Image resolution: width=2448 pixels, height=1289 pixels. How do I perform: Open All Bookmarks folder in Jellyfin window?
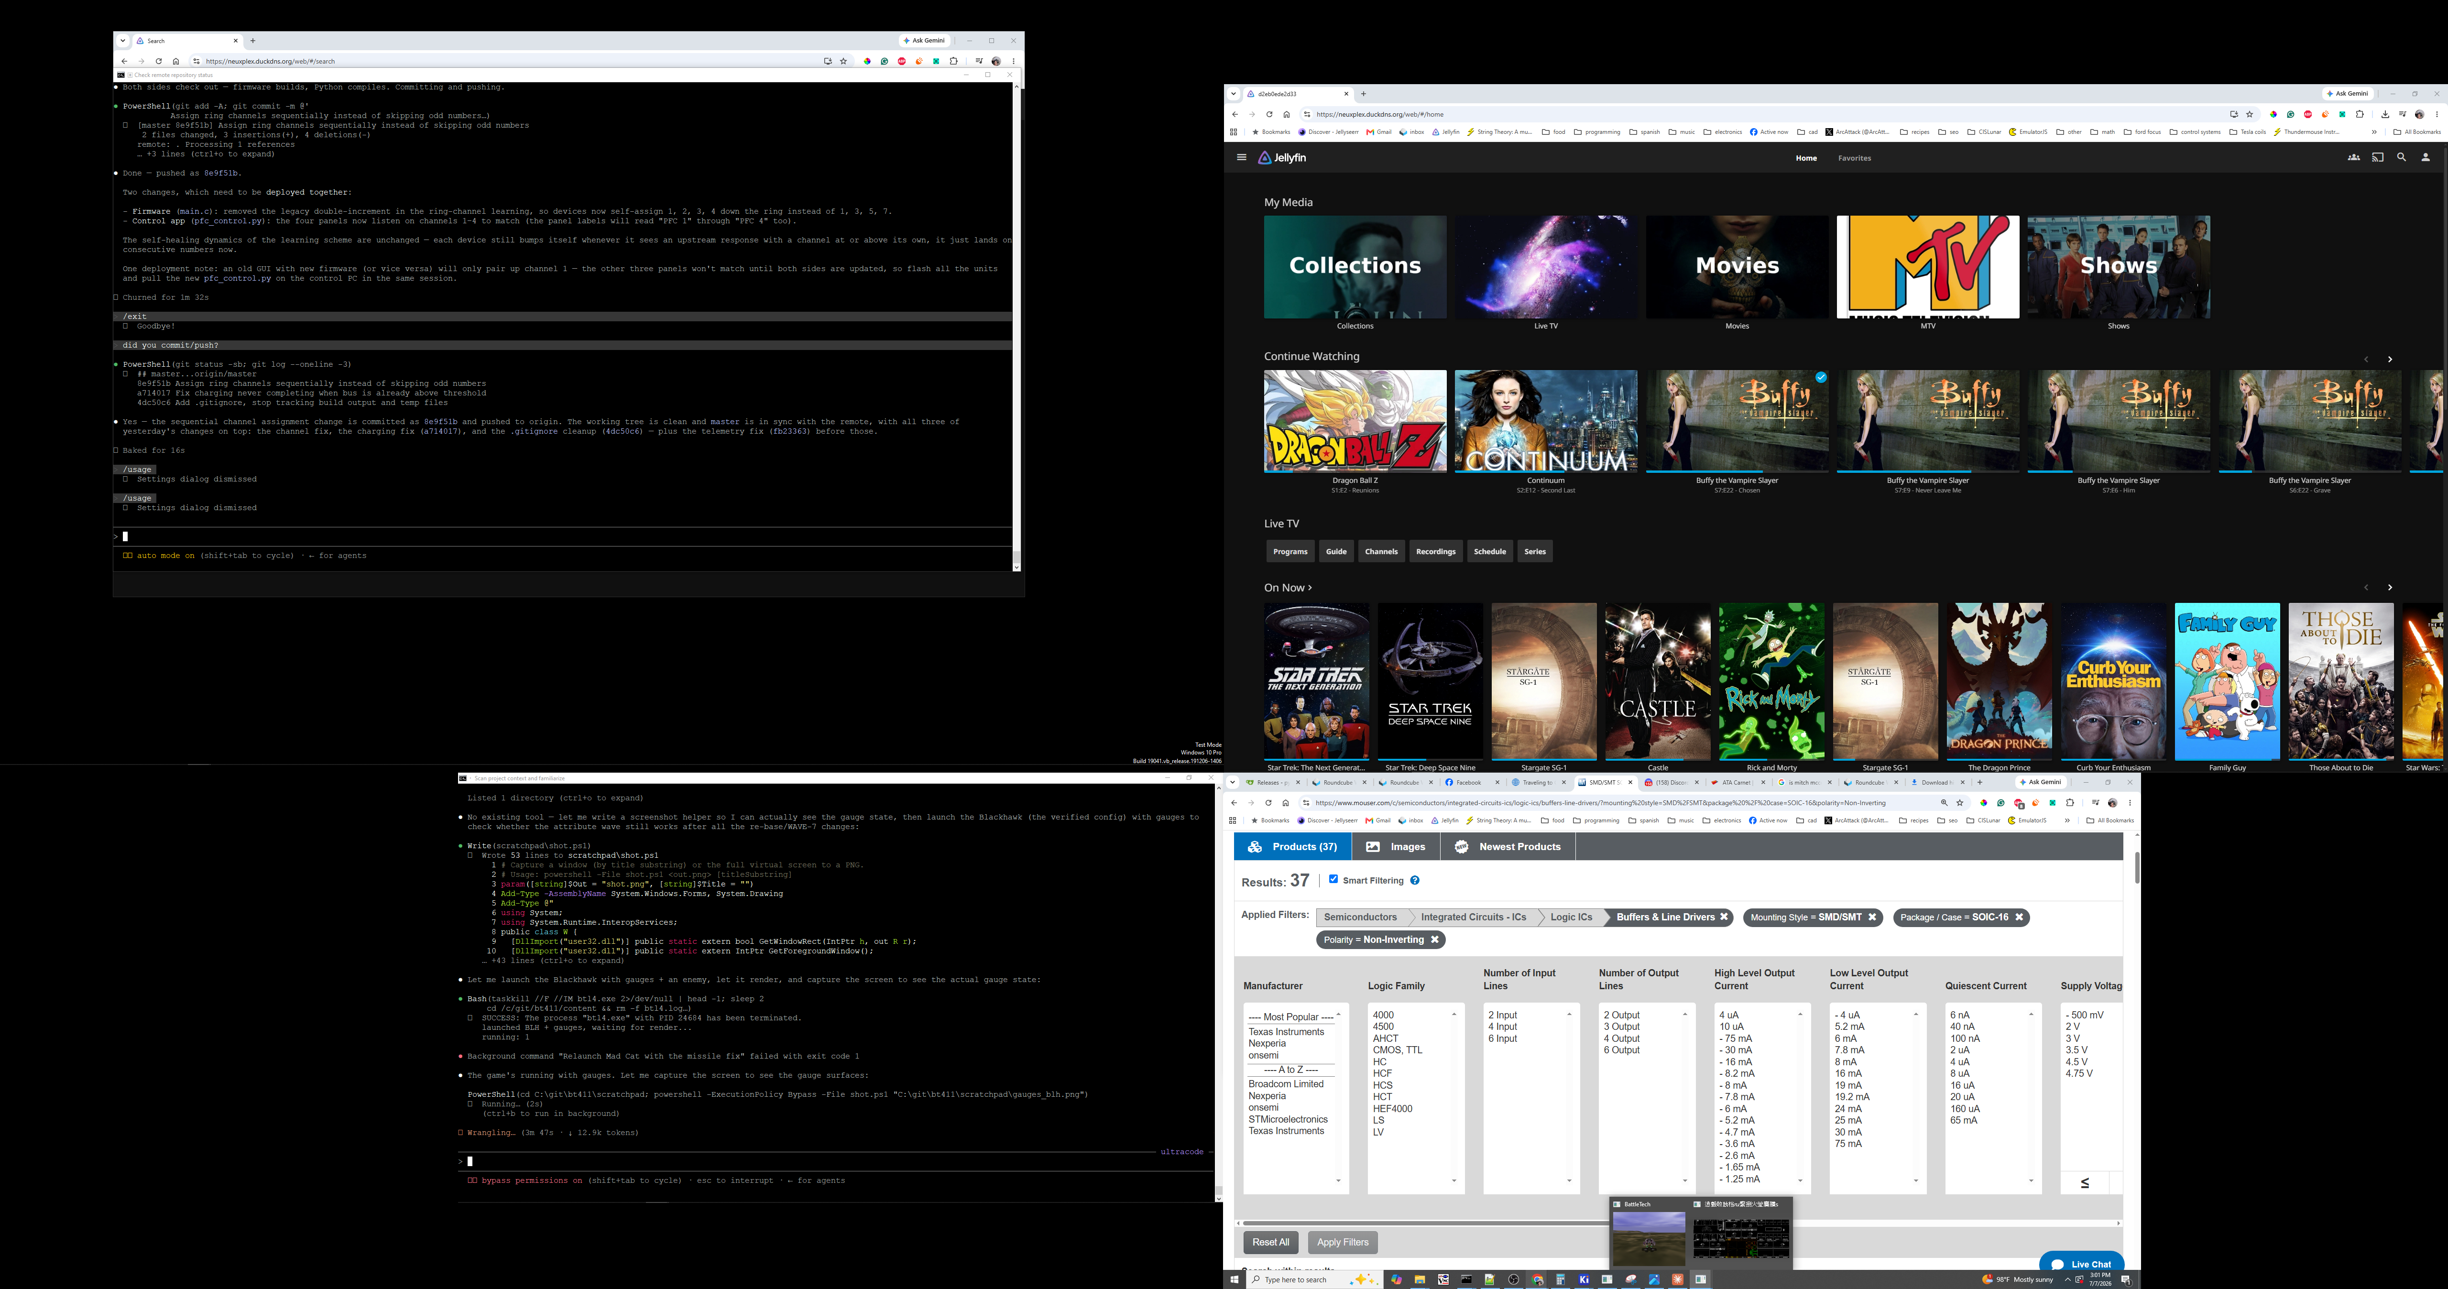pos(2416,132)
